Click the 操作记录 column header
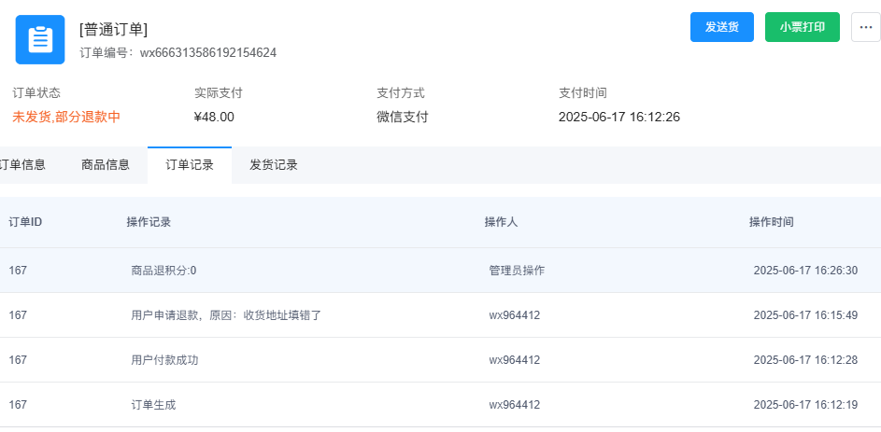 pos(149,222)
